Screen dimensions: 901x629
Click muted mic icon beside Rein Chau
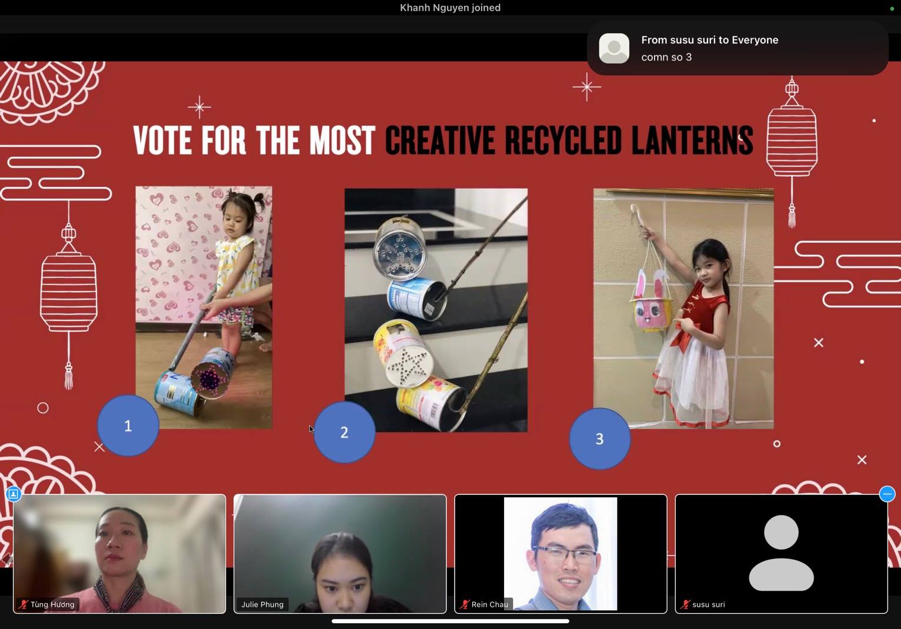click(465, 604)
